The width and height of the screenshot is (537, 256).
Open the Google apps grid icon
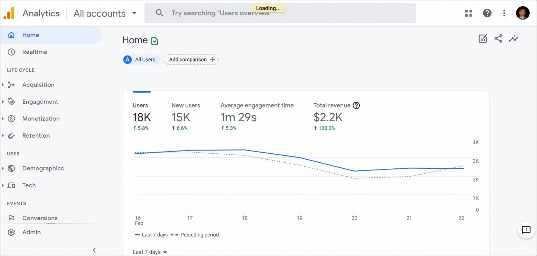[468, 13]
